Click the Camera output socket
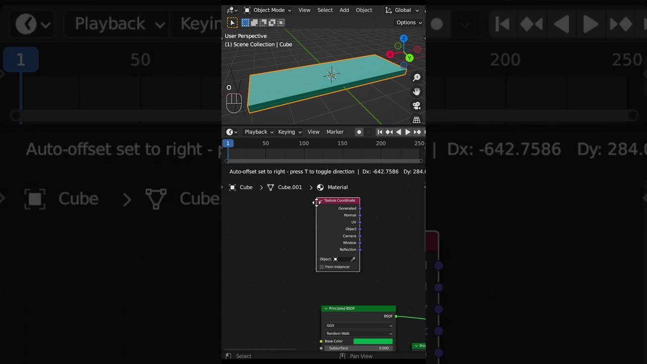This screenshot has width=647, height=364. pos(359,236)
